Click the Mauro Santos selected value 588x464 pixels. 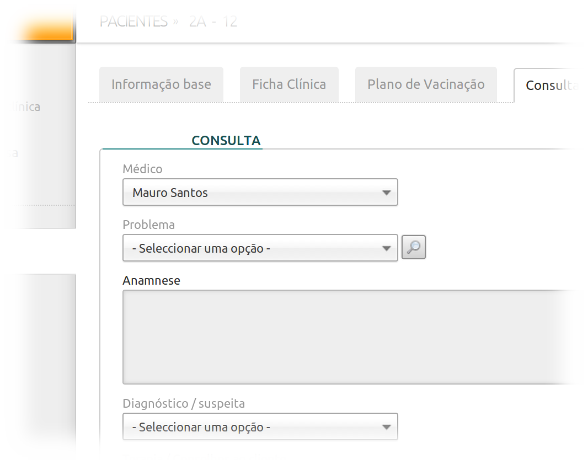170,193
